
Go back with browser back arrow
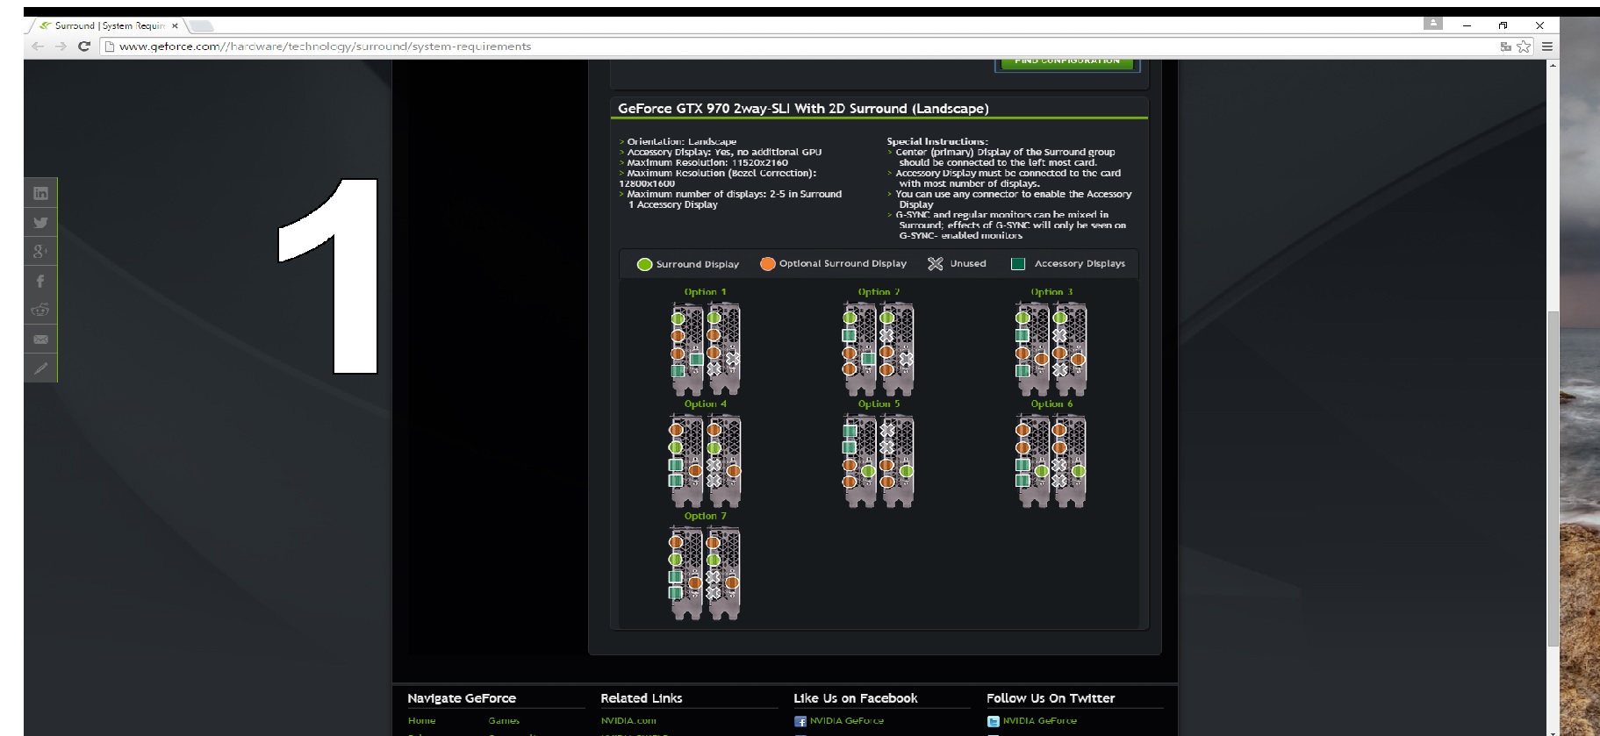(x=38, y=46)
